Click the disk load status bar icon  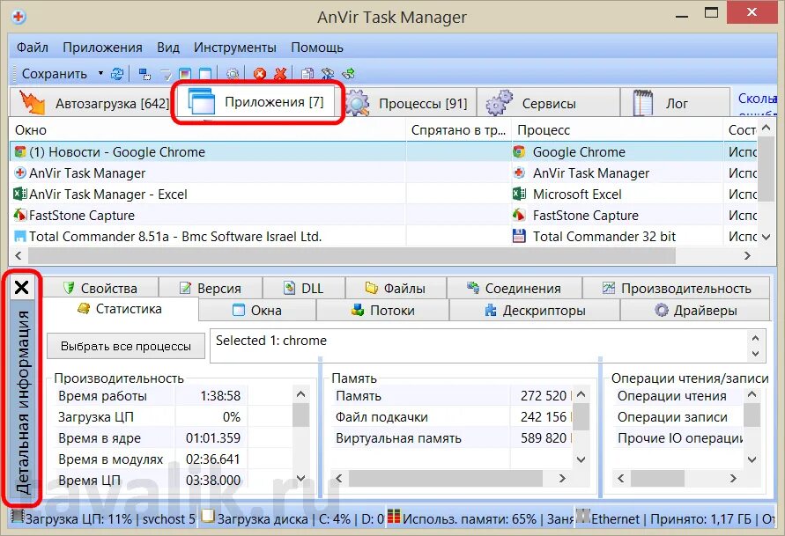coord(208,517)
